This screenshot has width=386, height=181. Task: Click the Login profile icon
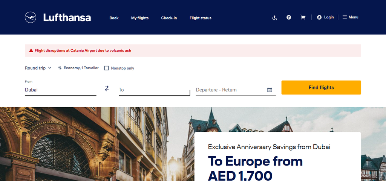319,17
